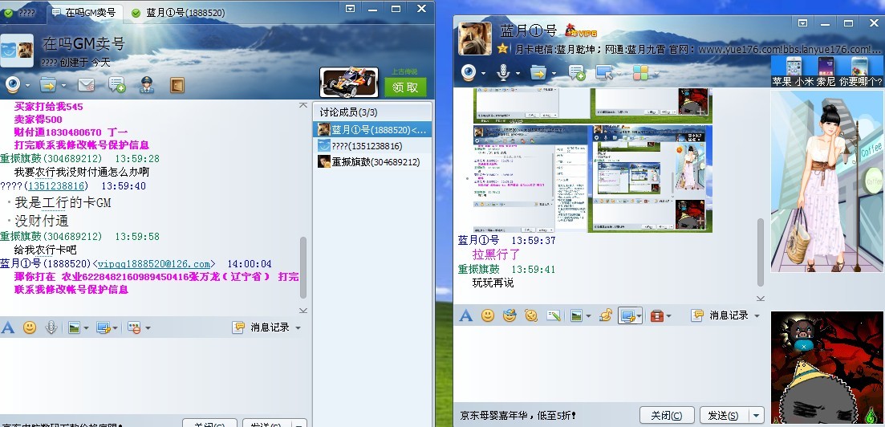
Task: Click the phone advertisement 苹果 小米 索尼
Action: pyautogui.click(x=827, y=71)
